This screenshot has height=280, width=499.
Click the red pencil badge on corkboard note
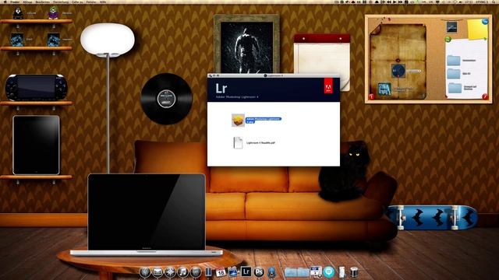point(485,96)
